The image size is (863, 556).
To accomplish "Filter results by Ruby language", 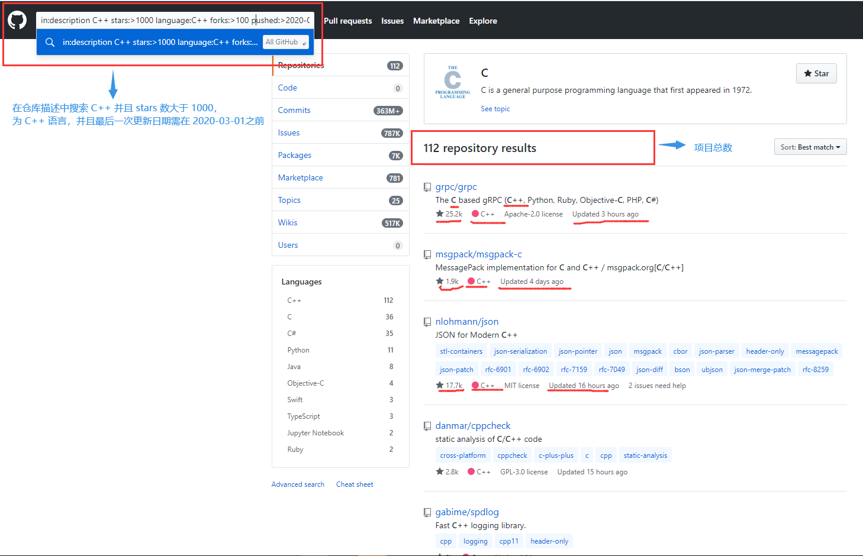I will coord(340,450).
